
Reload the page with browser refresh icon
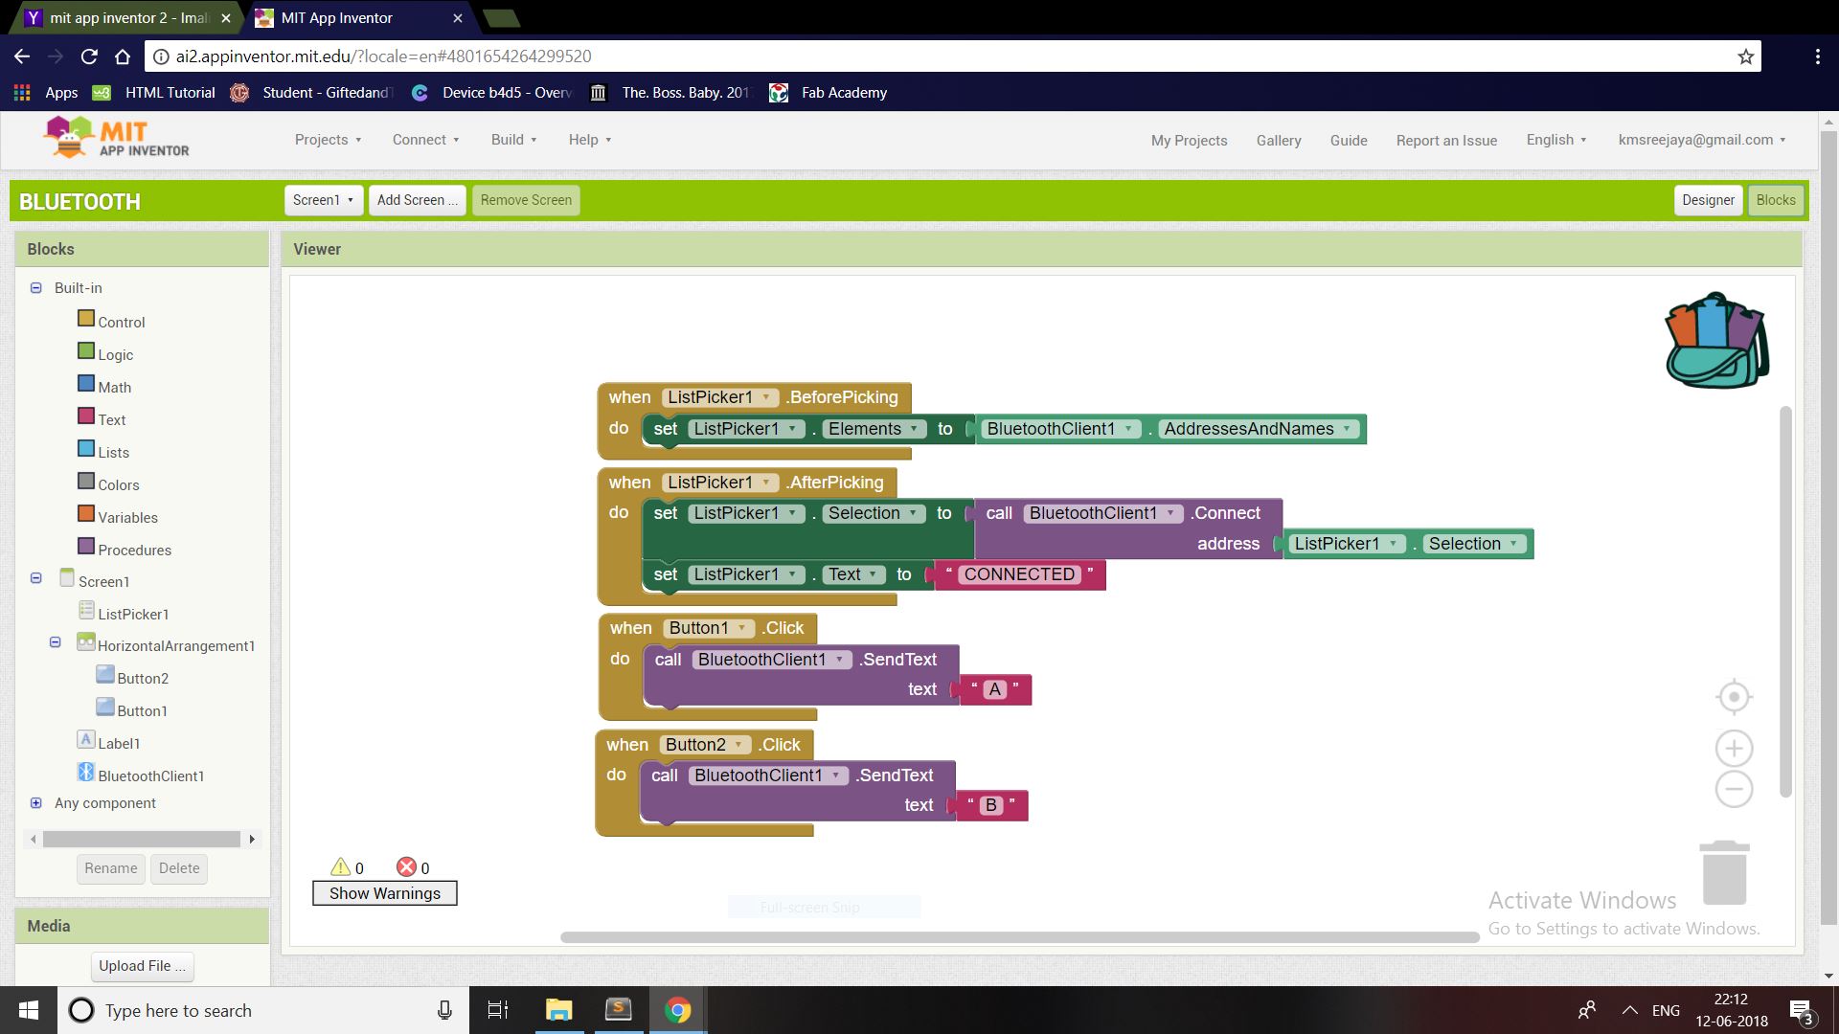[89, 56]
